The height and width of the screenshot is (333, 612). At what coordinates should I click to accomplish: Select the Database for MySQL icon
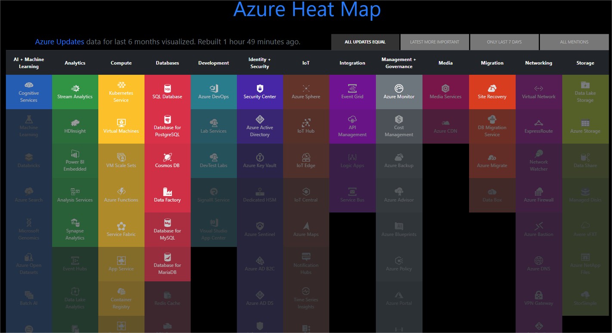click(167, 222)
